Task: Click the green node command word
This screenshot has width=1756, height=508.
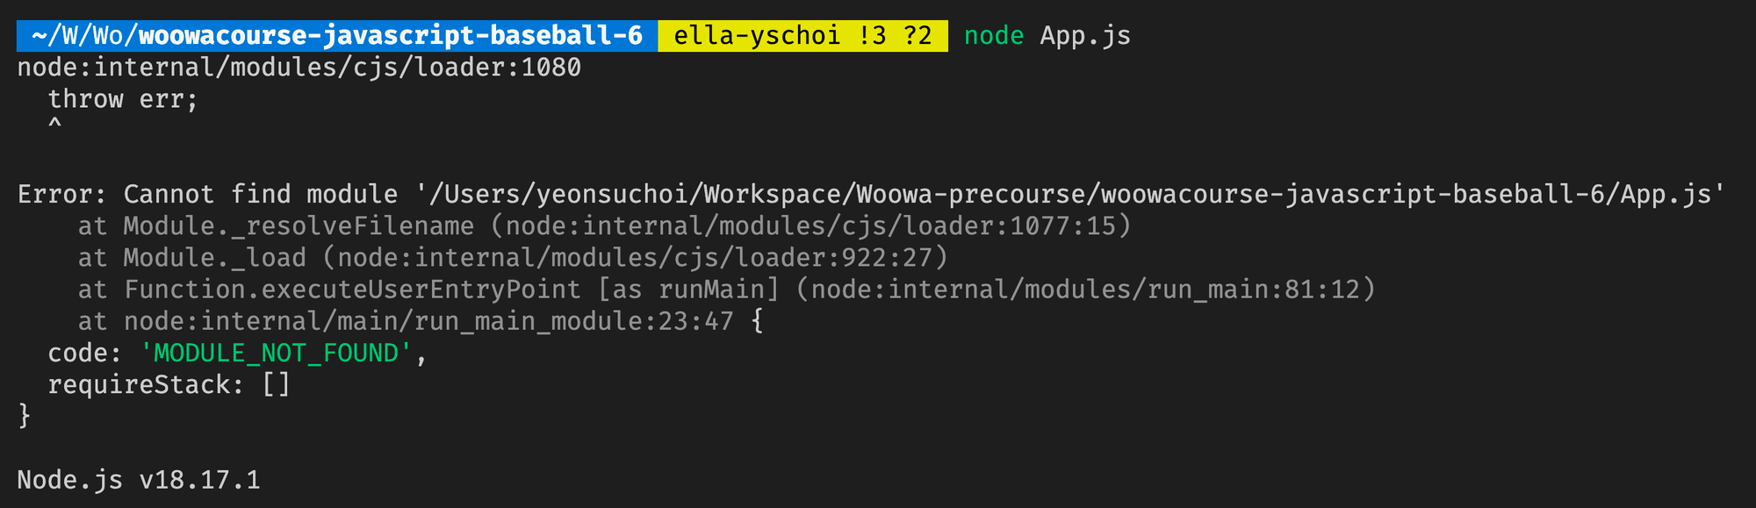Action: (994, 36)
